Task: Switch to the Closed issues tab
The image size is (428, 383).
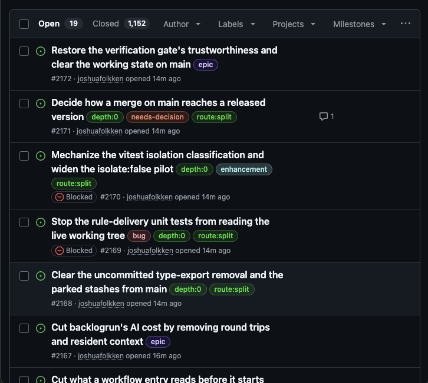Action: click(121, 24)
